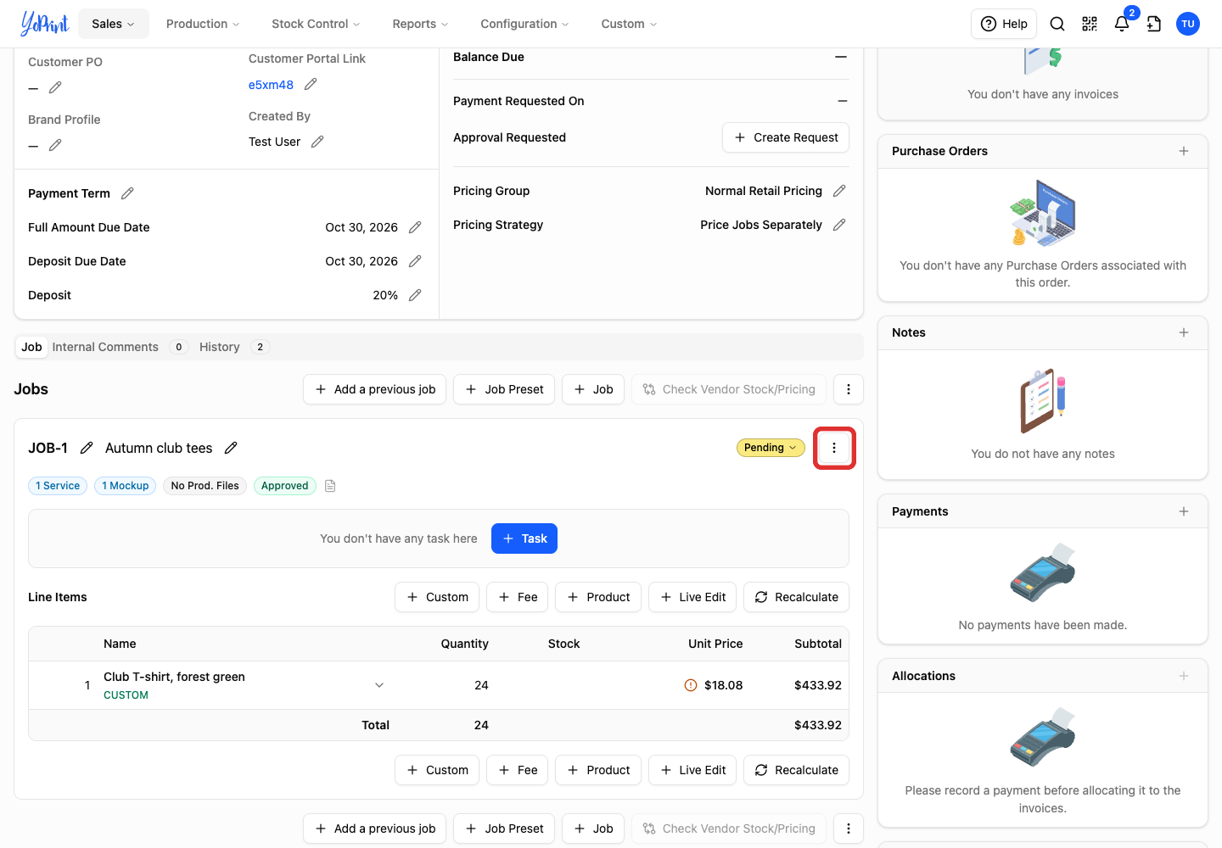Open notifications bell icon
This screenshot has height=848, width=1222.
(x=1122, y=24)
